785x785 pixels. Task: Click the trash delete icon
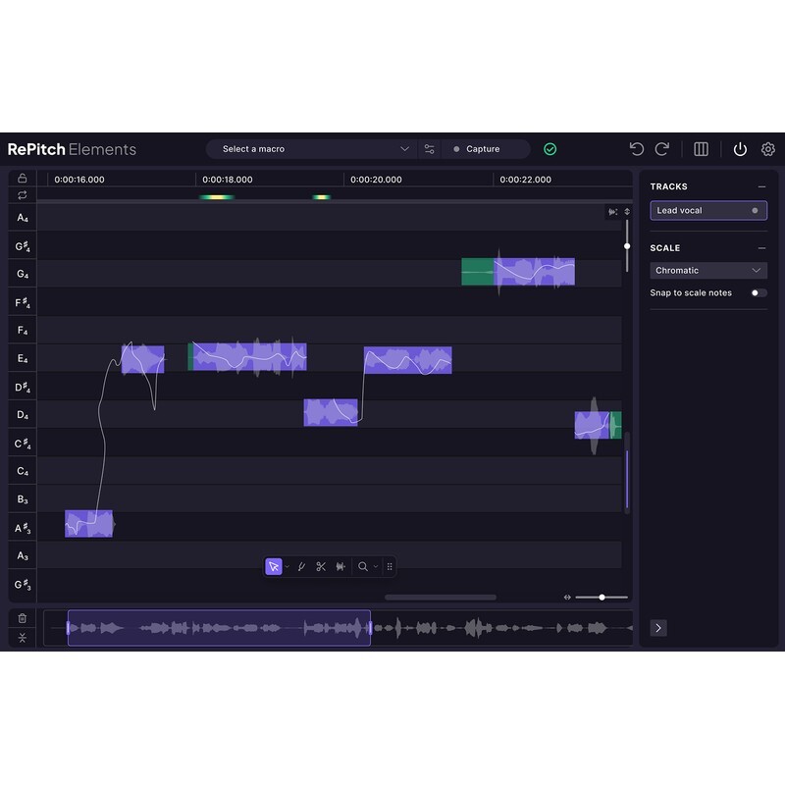[23, 618]
